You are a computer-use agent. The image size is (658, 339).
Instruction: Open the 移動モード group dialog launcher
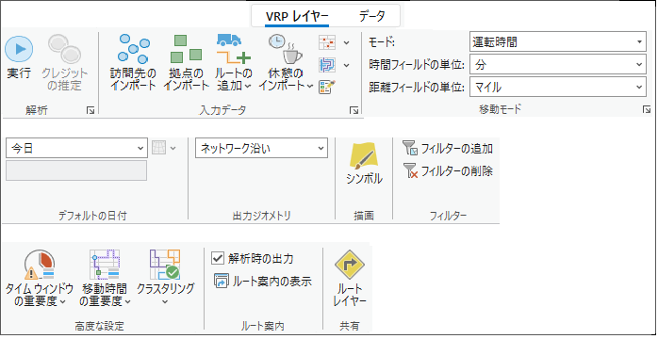point(647,110)
